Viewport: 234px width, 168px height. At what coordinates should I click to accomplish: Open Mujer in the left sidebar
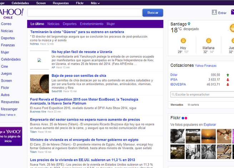point(5,52)
